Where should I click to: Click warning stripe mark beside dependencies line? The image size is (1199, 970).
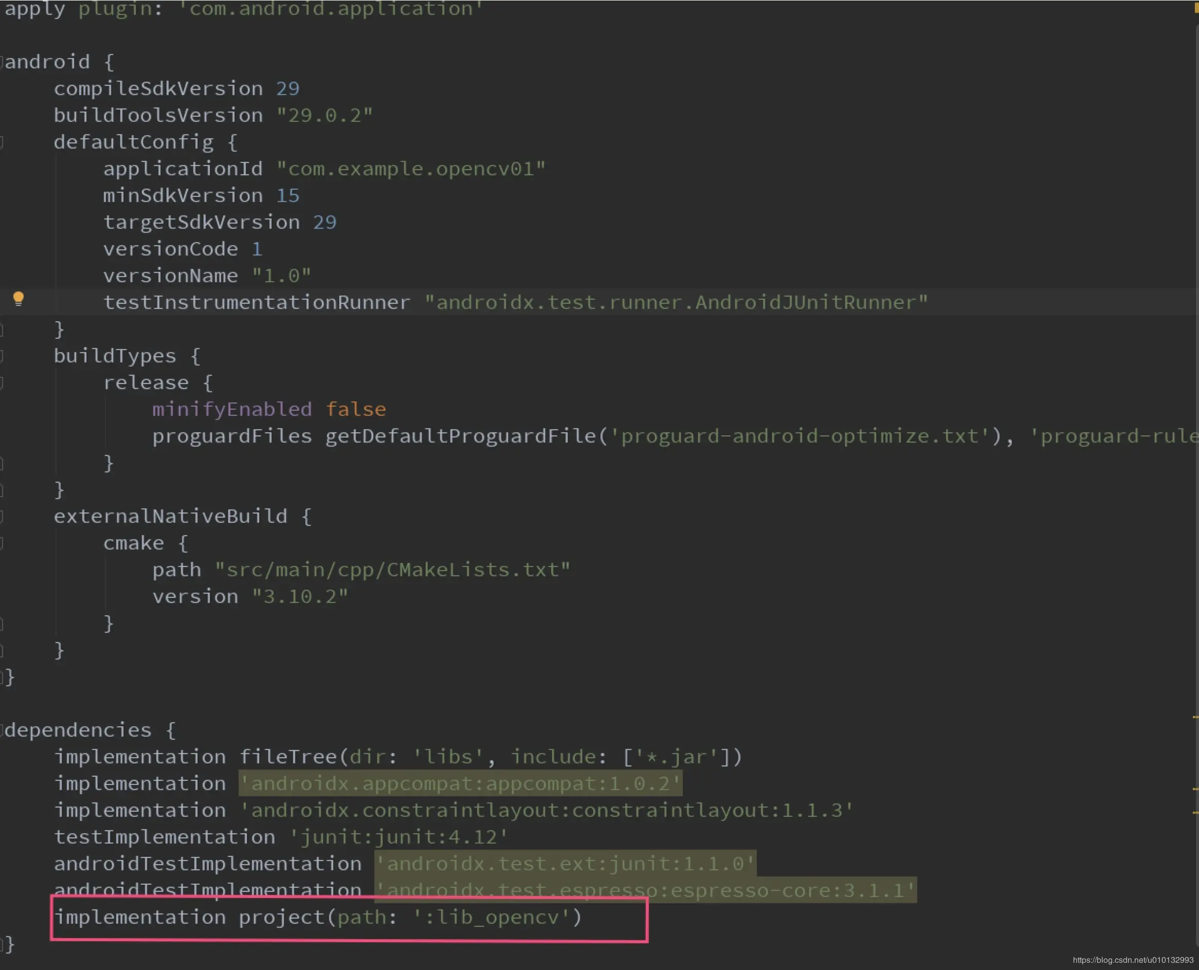1195,717
